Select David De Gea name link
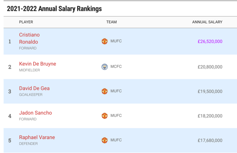Viewport: 237px width, 153px height. pyautogui.click(x=34, y=88)
